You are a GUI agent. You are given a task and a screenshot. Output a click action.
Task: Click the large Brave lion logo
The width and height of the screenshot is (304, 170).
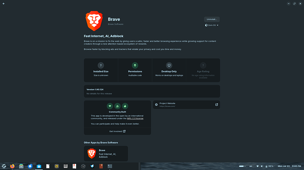[x=94, y=21]
